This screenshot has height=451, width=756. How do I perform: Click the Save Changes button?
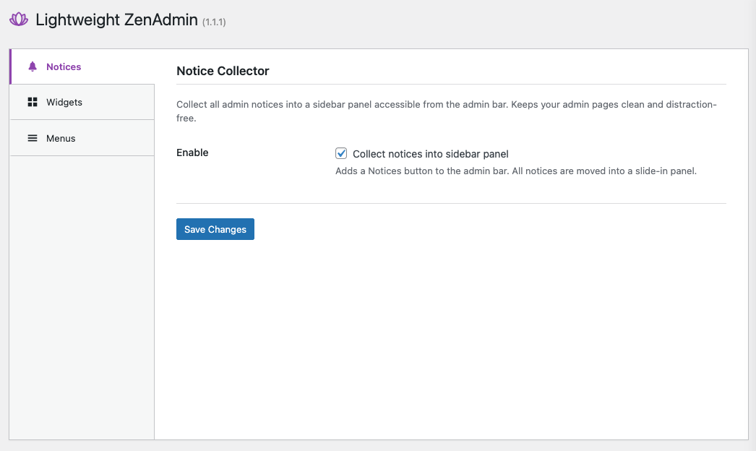215,229
